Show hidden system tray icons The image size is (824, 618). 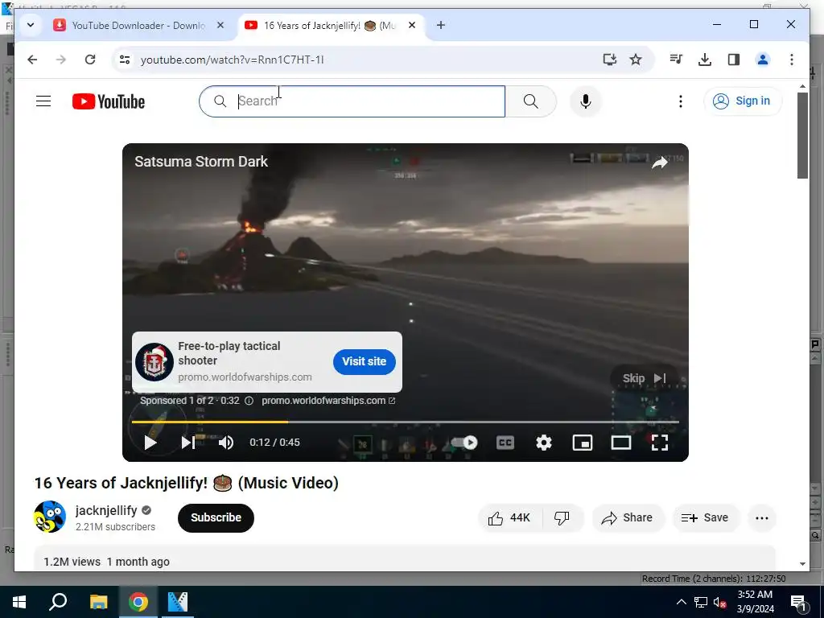point(681,602)
